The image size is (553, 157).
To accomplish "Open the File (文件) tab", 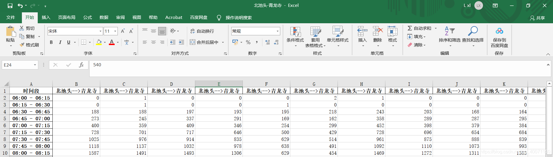I will [x=11, y=18].
